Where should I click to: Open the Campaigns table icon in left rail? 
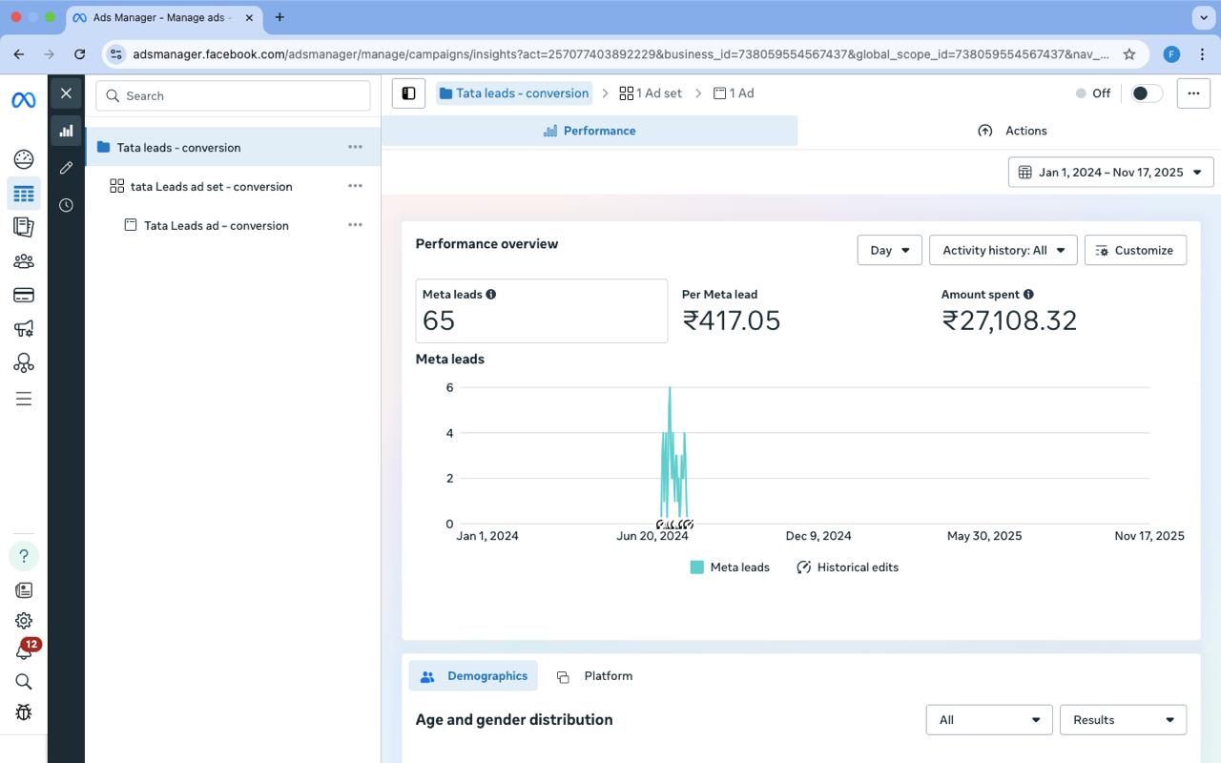(24, 194)
